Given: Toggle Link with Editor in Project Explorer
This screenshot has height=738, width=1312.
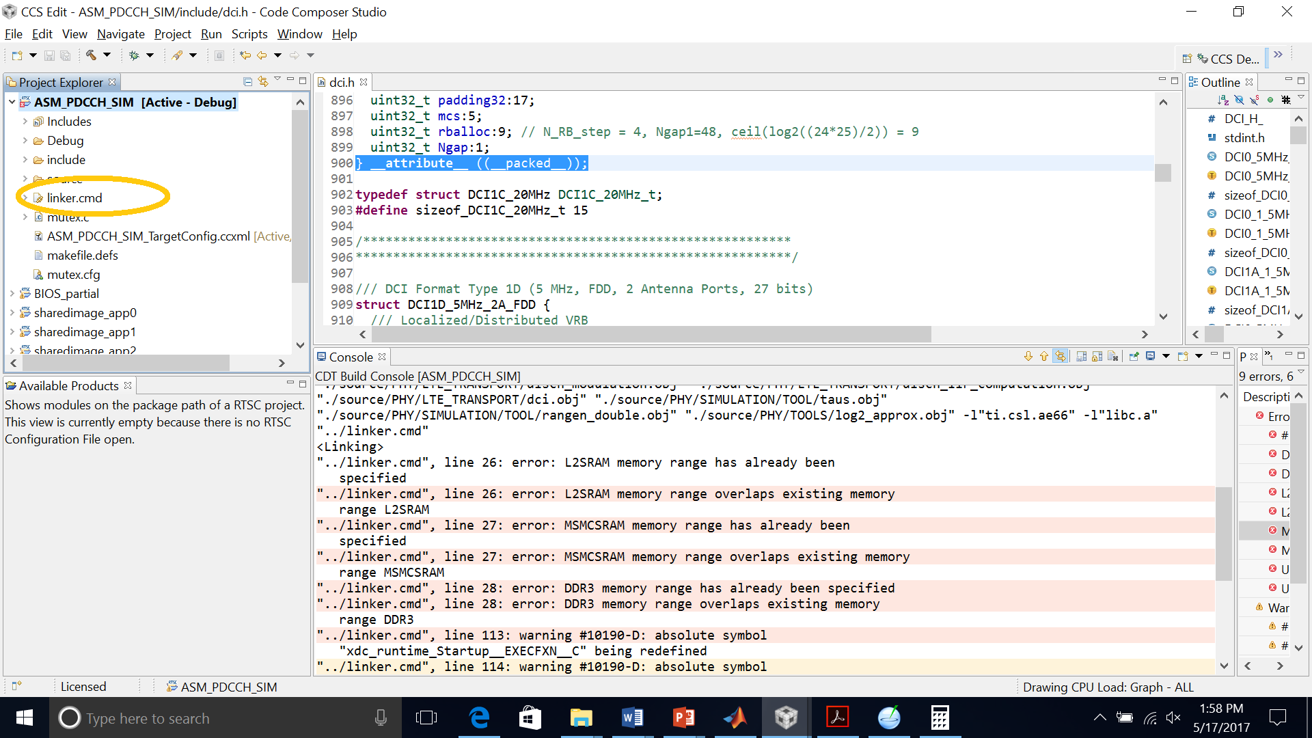Looking at the screenshot, I should 263,81.
